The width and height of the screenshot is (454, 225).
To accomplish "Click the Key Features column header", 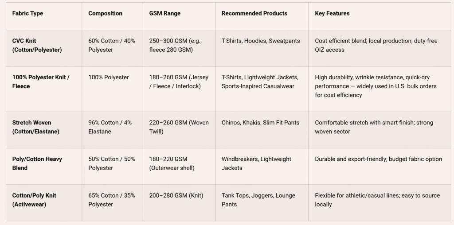I will coord(332,14).
